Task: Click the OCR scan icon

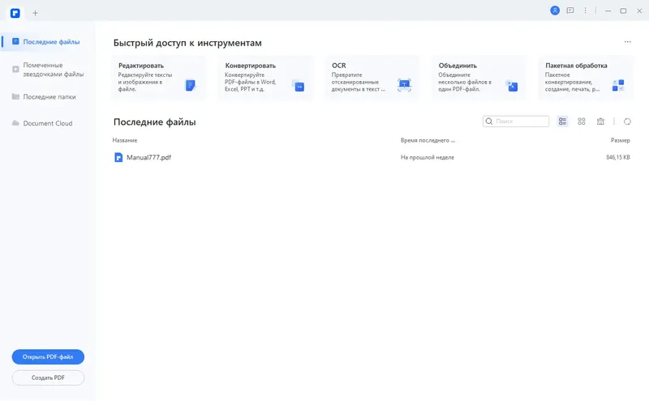Action: (404, 85)
